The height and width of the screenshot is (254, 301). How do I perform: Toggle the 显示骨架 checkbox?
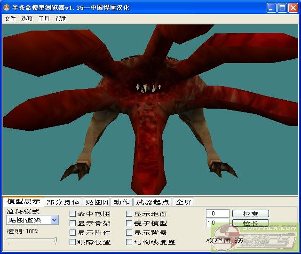pyautogui.click(x=73, y=223)
